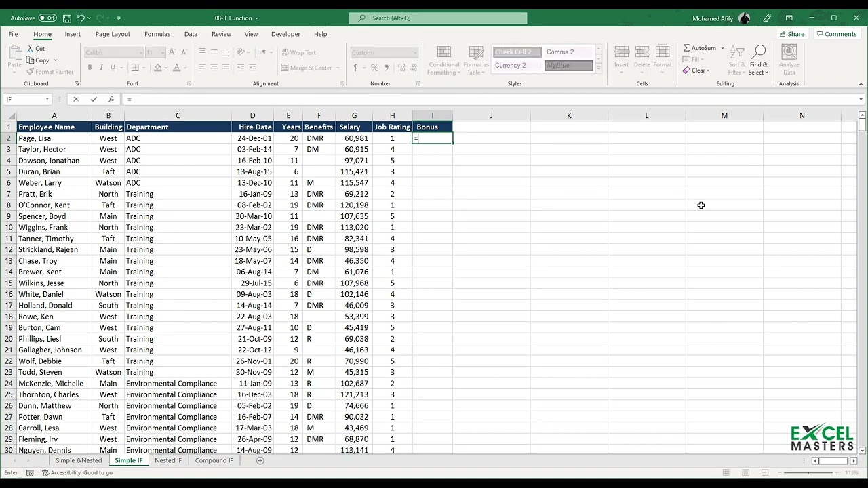The image size is (868, 488).
Task: Expand the cell styles gallery
Action: click(599, 70)
